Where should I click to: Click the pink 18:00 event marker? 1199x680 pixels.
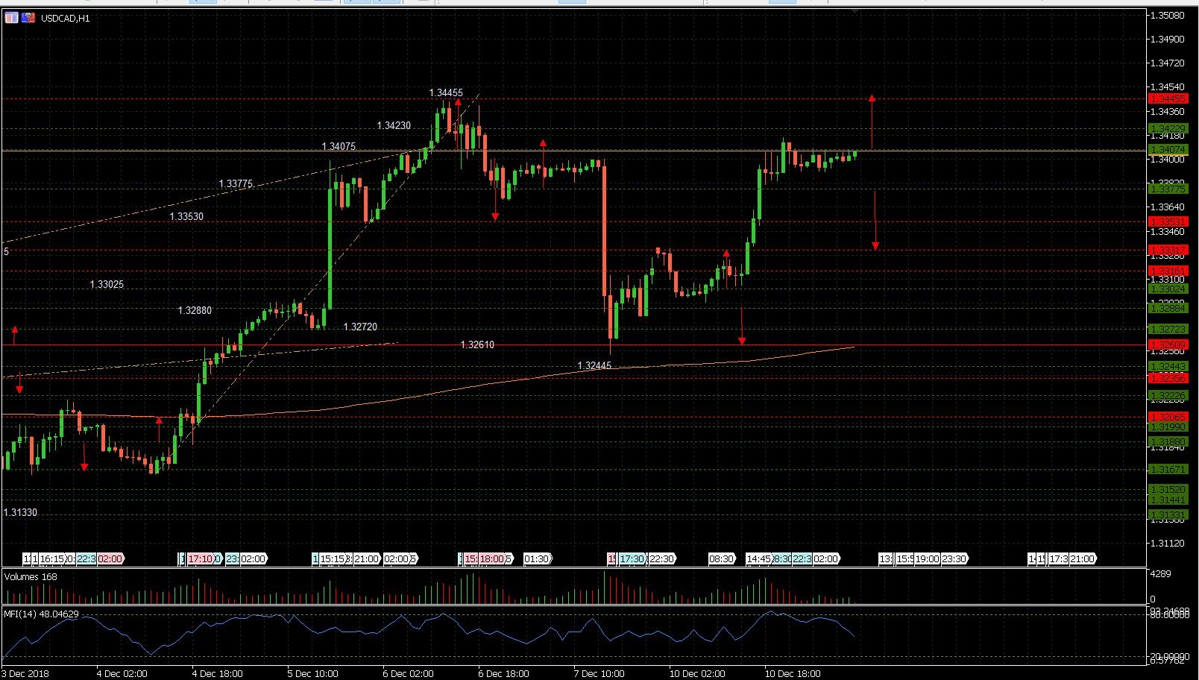point(493,558)
